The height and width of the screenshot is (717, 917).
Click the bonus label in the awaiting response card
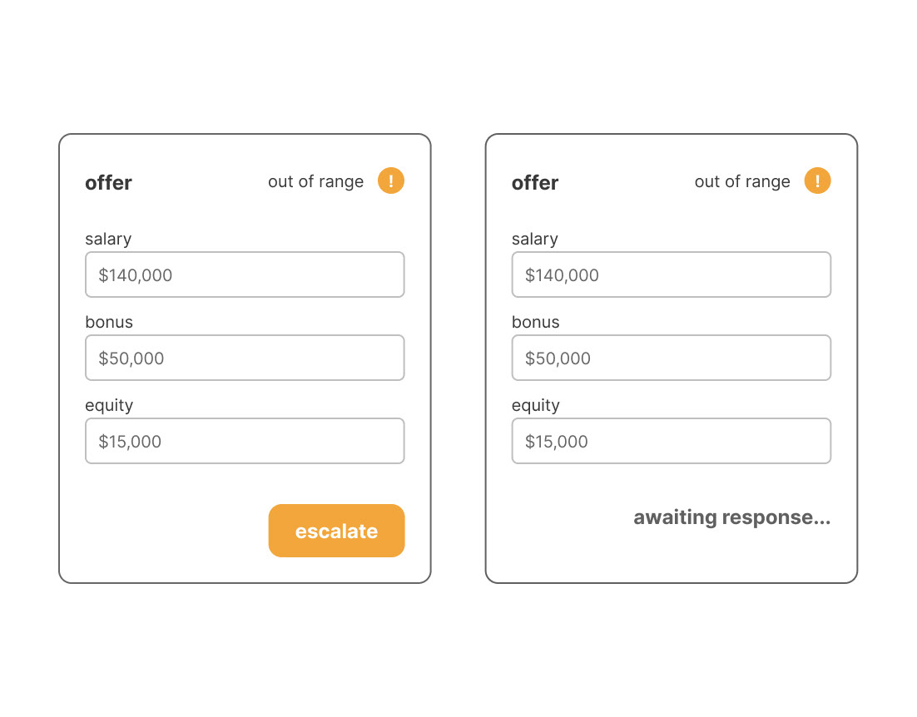click(536, 322)
